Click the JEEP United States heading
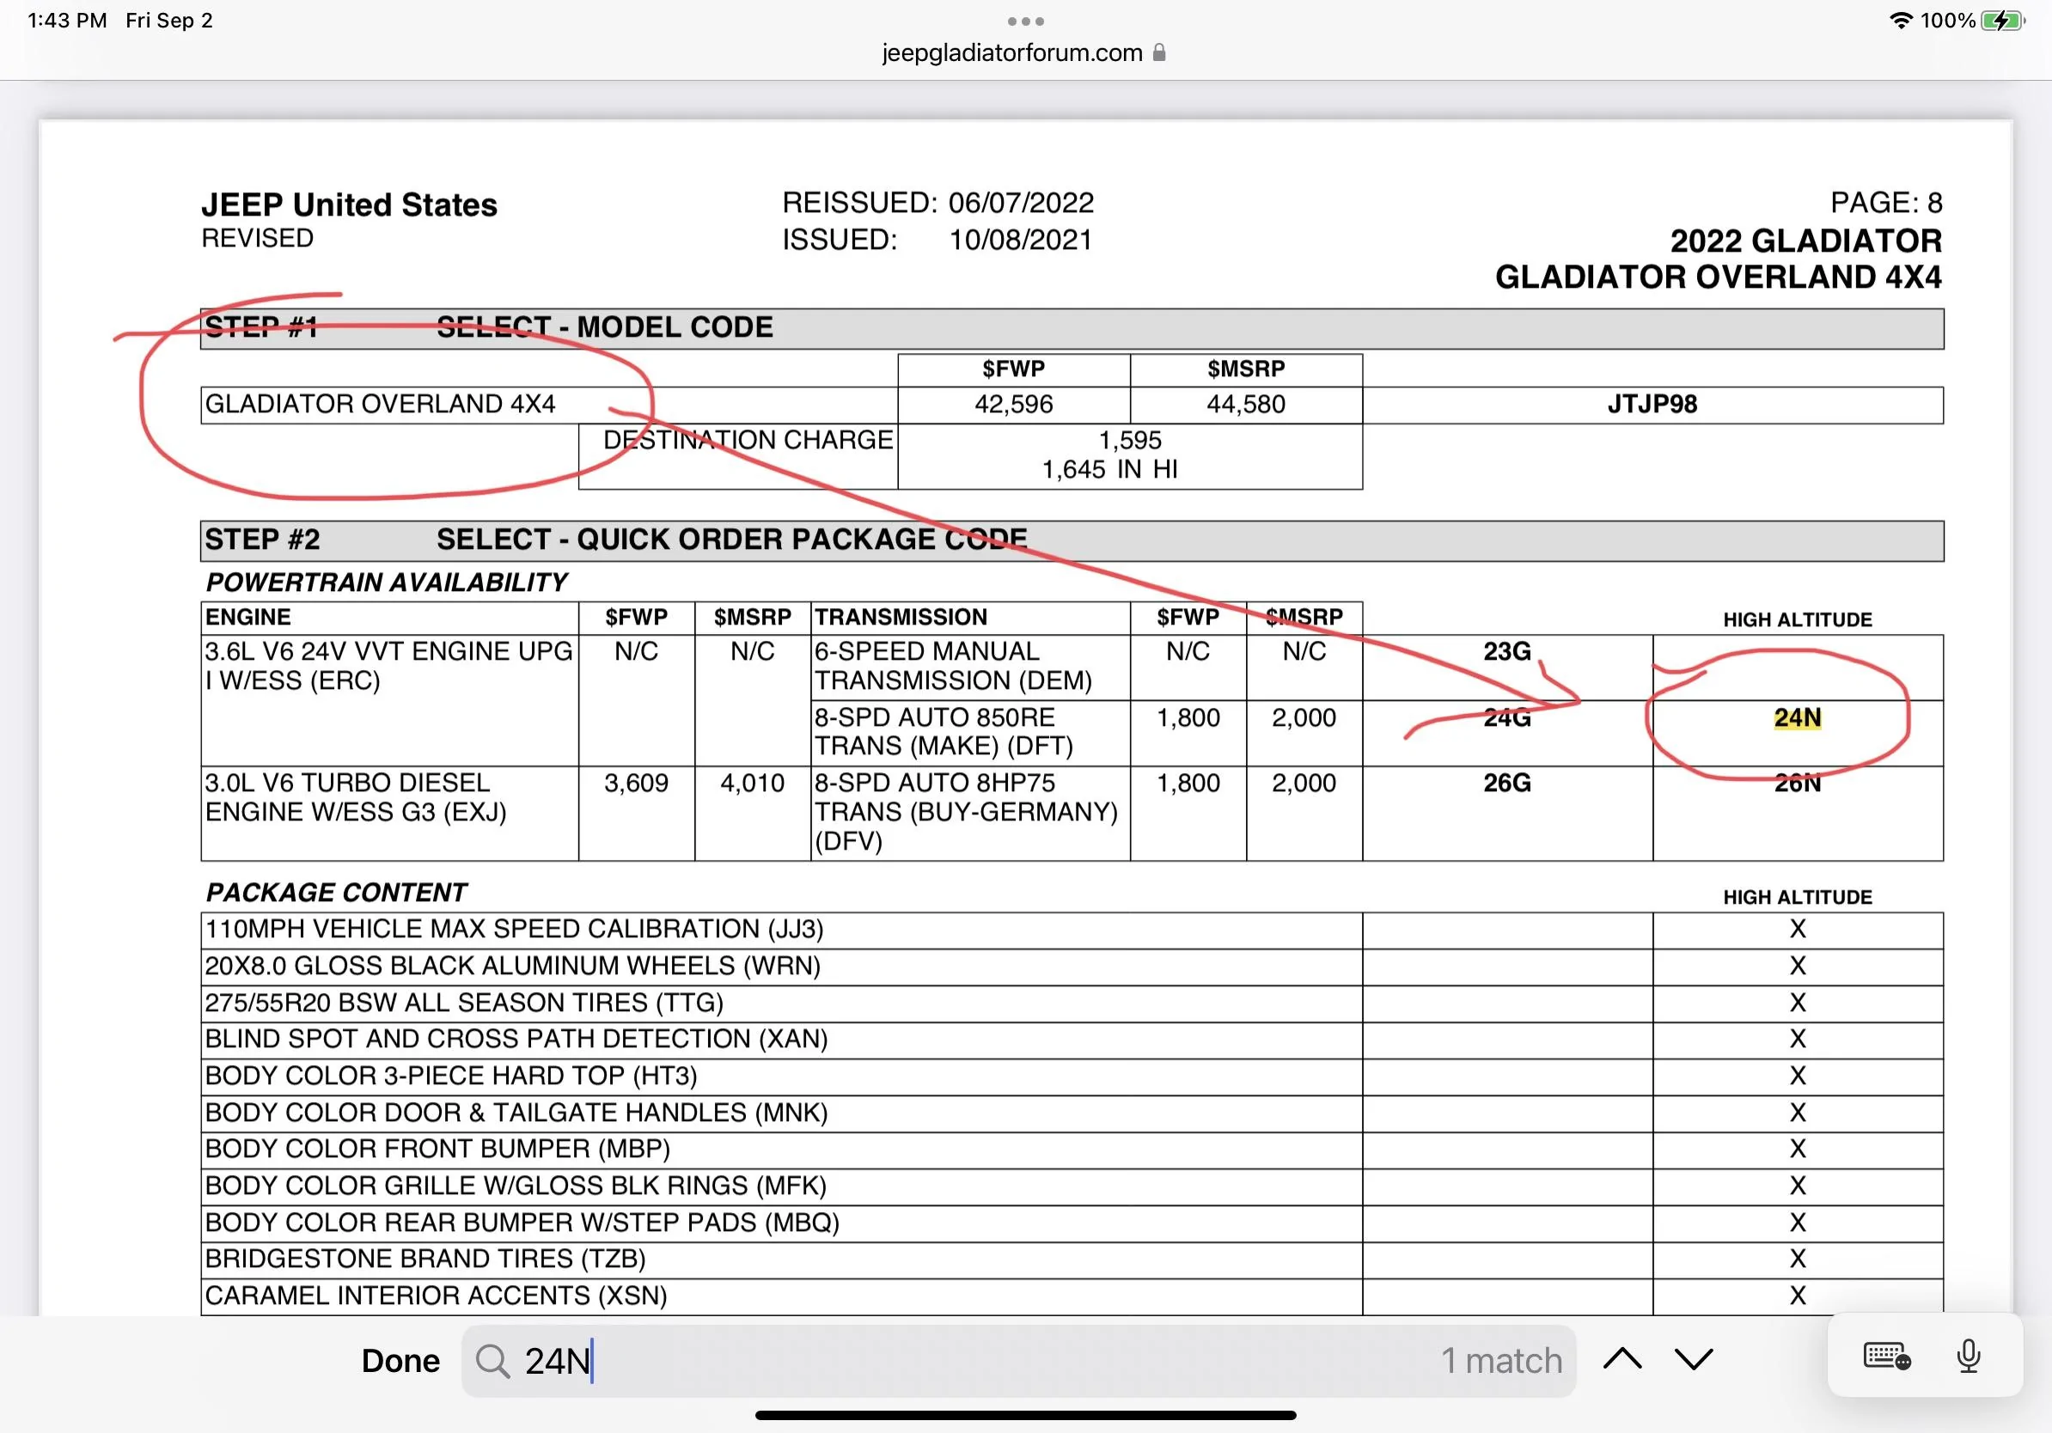The height and width of the screenshot is (1433, 2052). [x=349, y=204]
